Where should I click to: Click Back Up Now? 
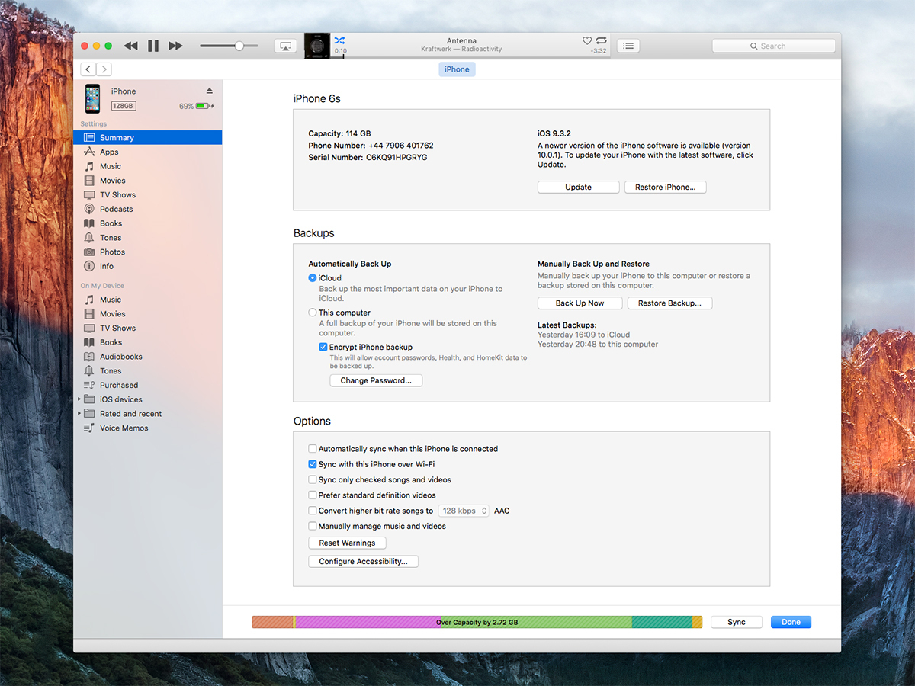579,303
